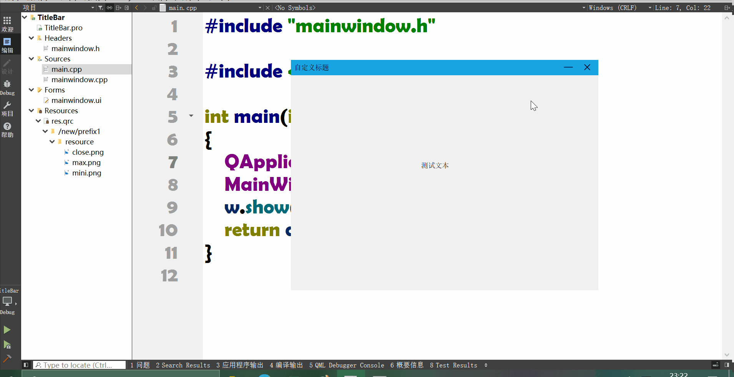Open the Welcome mode in the sidebar
The image size is (734, 377).
7,24
